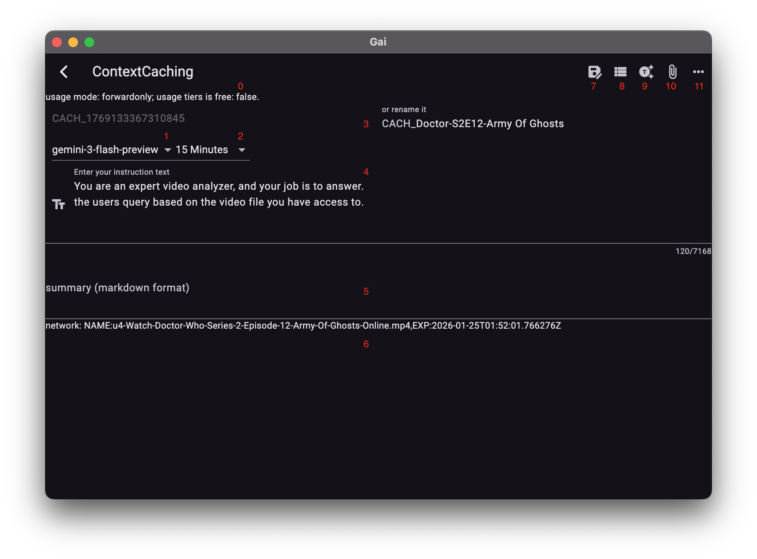
Task: Click the CACH_1769133367310845 cache name
Action: point(119,118)
